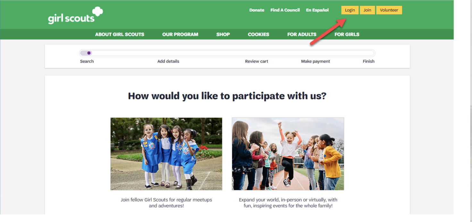Expand the For Adults menu
Viewport: 472px width, 222px height.
(x=302, y=35)
